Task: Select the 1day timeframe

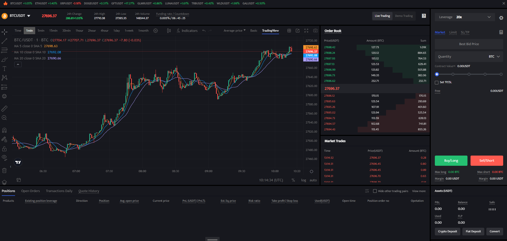Action: point(117,31)
